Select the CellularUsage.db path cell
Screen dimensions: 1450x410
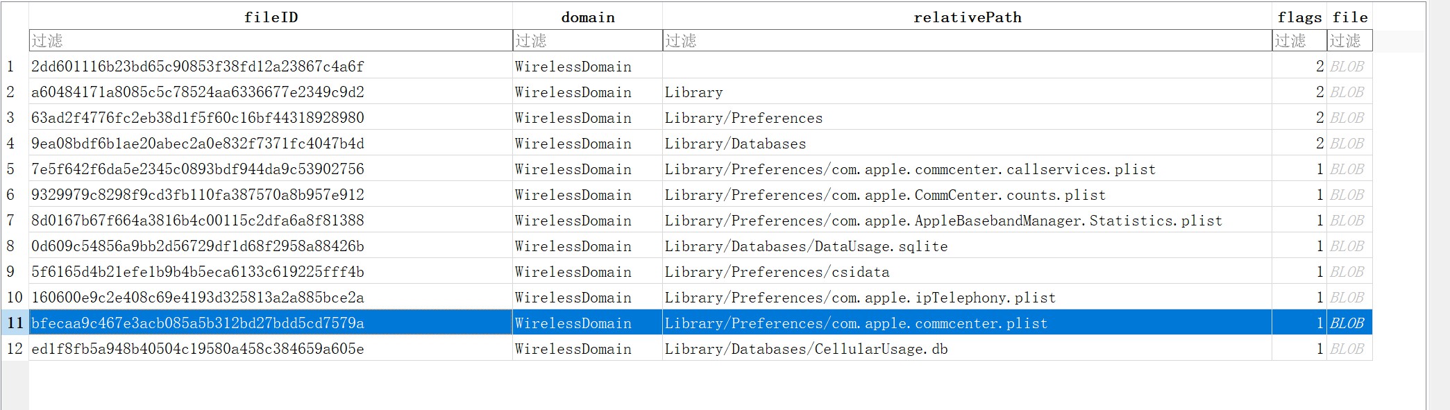806,349
